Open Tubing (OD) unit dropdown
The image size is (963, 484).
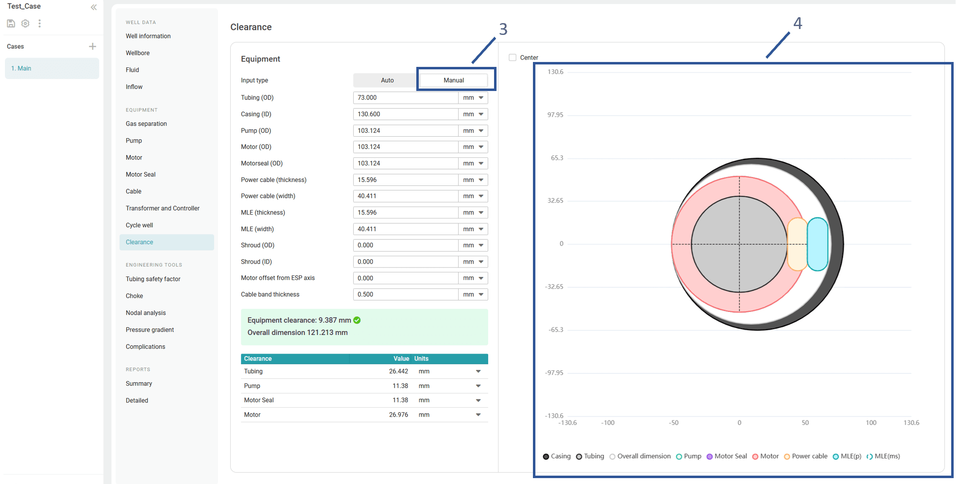point(473,98)
